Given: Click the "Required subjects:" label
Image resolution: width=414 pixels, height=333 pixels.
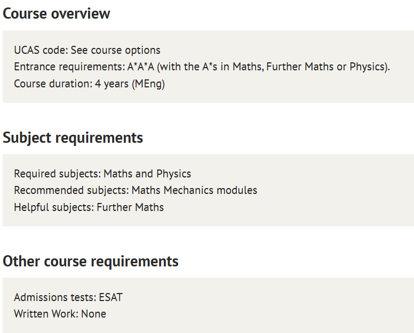Looking at the screenshot, I should [x=58, y=174].
